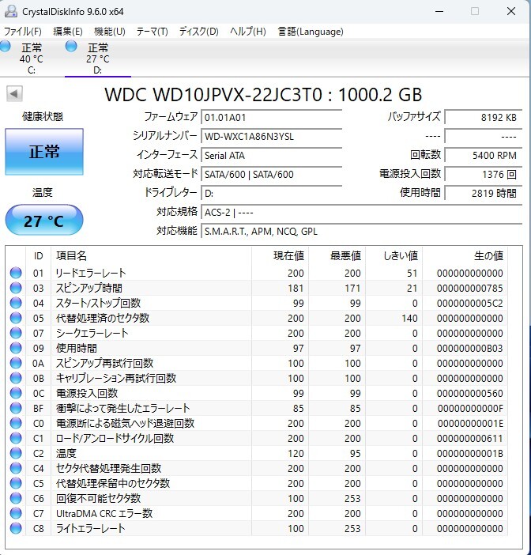Viewport: 531px width, 555px height.
Task: Open the 機能(U) menu
Action: (110, 32)
